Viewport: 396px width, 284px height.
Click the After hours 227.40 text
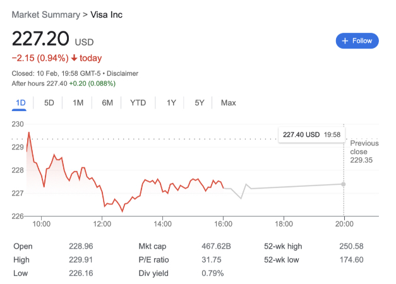(39, 83)
